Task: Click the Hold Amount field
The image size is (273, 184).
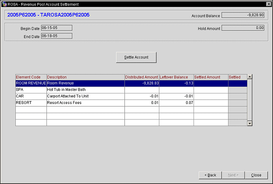Action: (243, 28)
